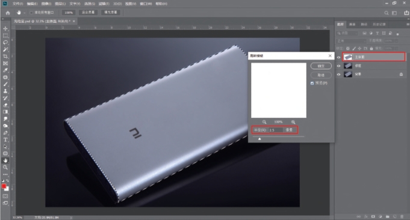This screenshot has width=410, height=220.
Task: Toggle lock image pixels
Action: pyautogui.click(x=354, y=49)
